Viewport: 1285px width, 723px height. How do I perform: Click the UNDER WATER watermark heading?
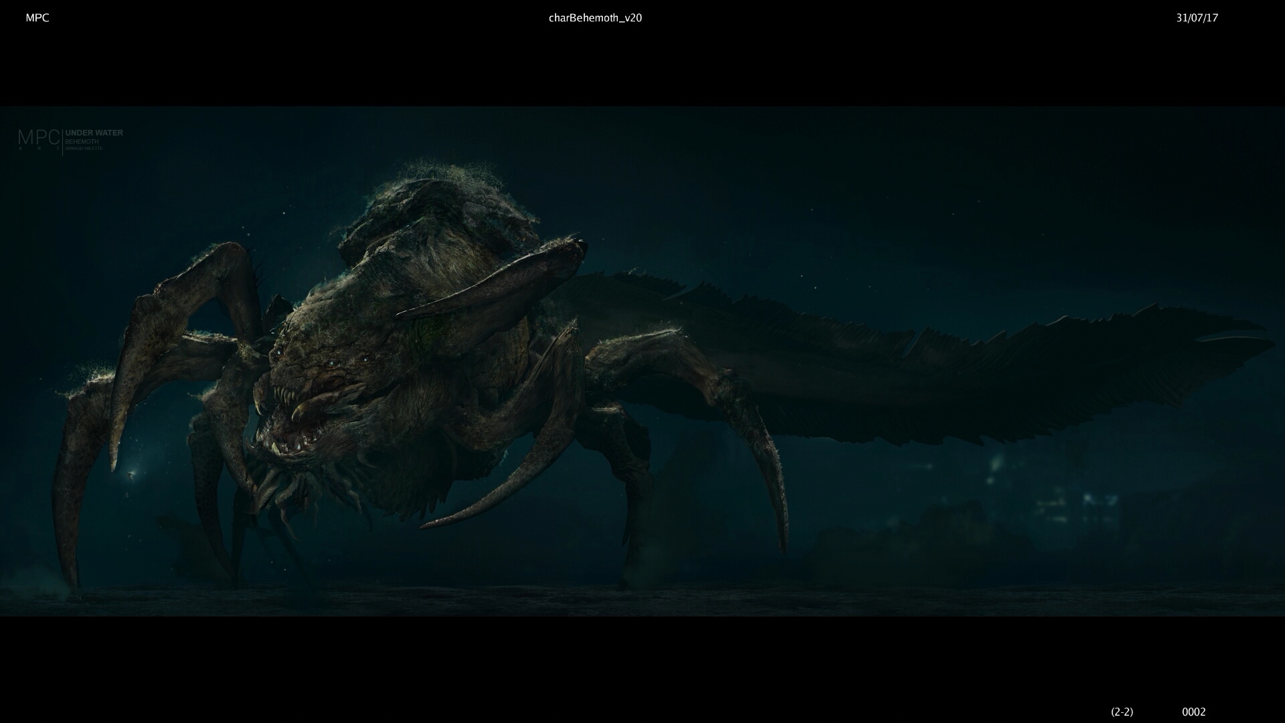94,133
